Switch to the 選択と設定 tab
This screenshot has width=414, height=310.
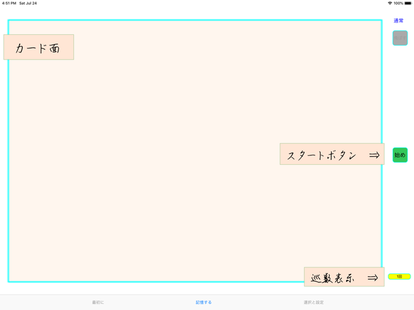pos(313,302)
